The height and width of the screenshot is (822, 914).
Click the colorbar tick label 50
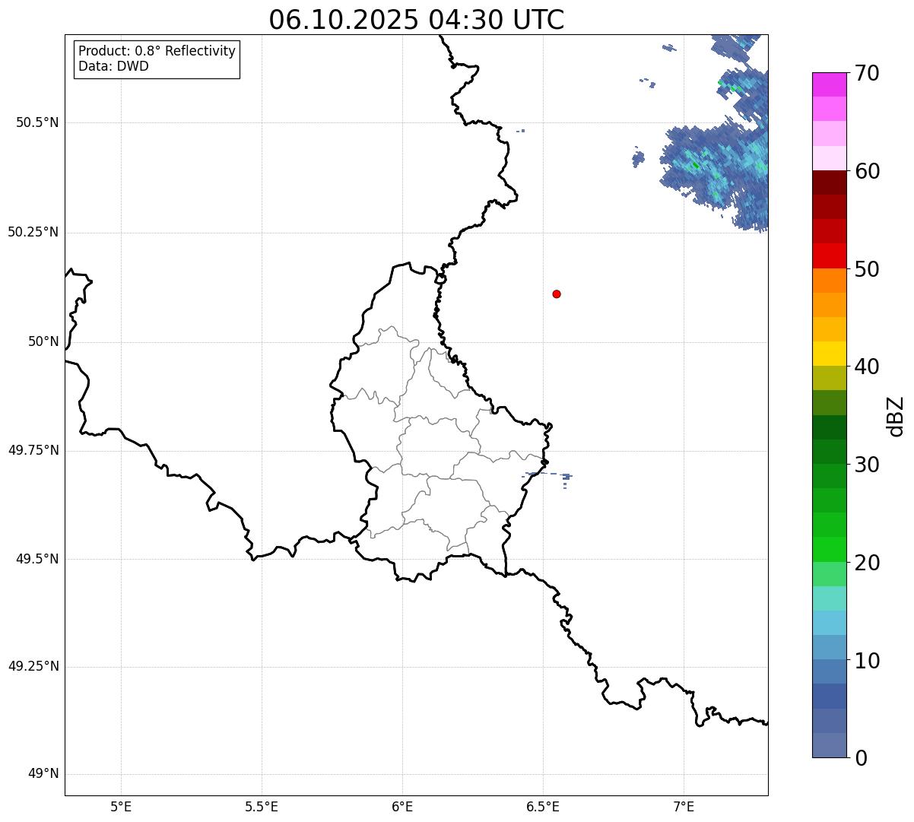tap(867, 269)
